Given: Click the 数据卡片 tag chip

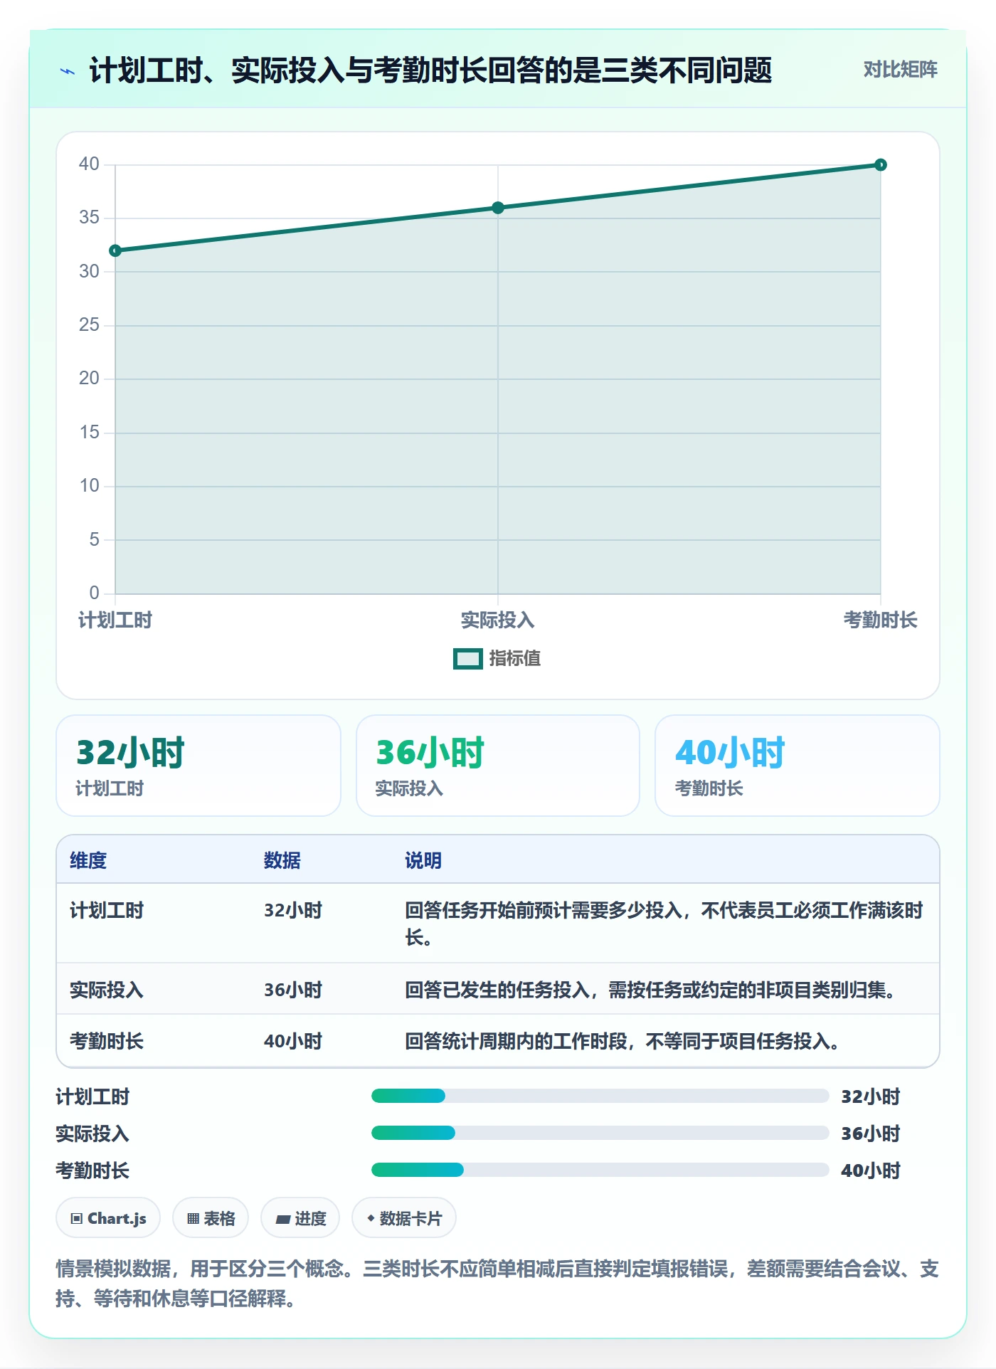Looking at the screenshot, I should tap(404, 1218).
